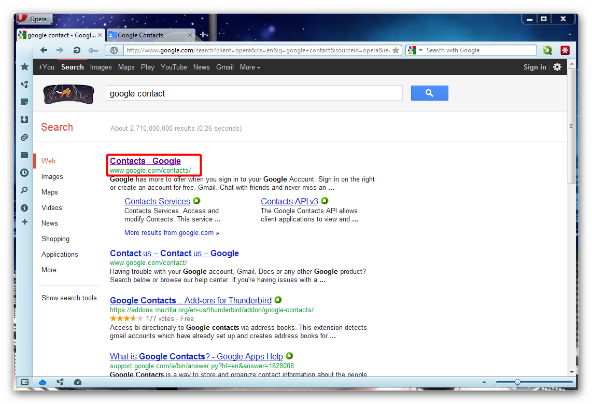Close the 'google contact' tab
Viewport: 592px width, 404px height.
coord(100,35)
